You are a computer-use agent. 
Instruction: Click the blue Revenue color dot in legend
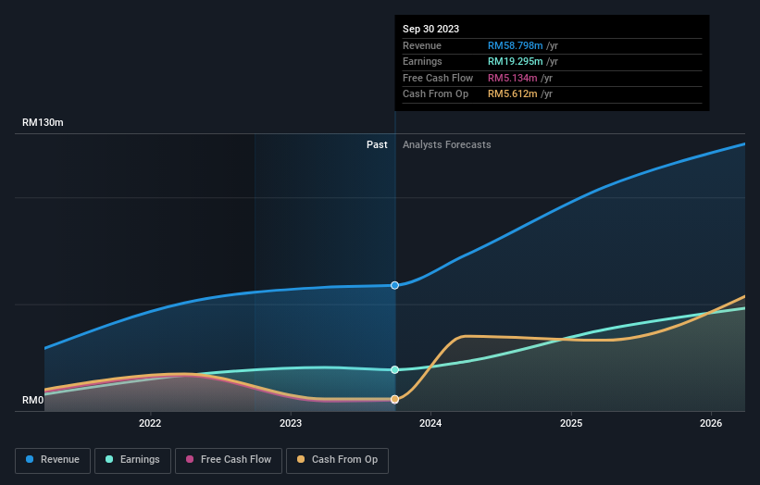[30, 459]
